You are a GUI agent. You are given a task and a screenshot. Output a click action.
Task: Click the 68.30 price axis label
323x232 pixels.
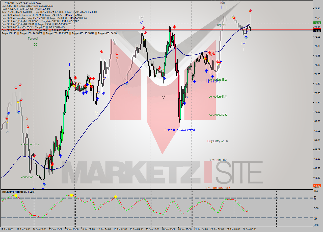point(317,178)
